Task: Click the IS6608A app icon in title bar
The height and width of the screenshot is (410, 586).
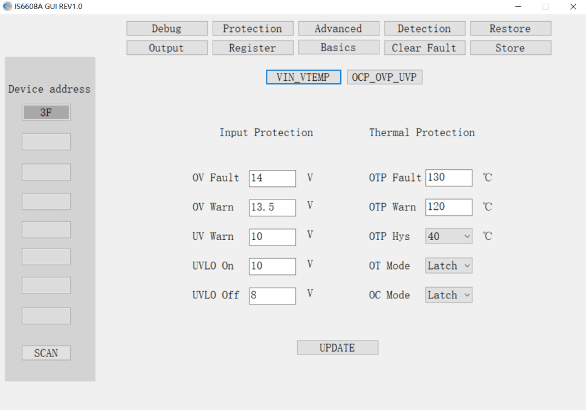Action: coord(7,7)
